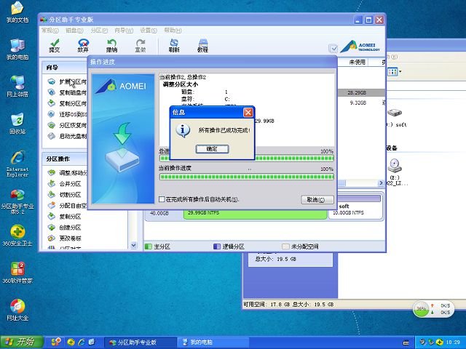Click the 28.29GB partition row value
This screenshot has height=349, width=466.
357,92
